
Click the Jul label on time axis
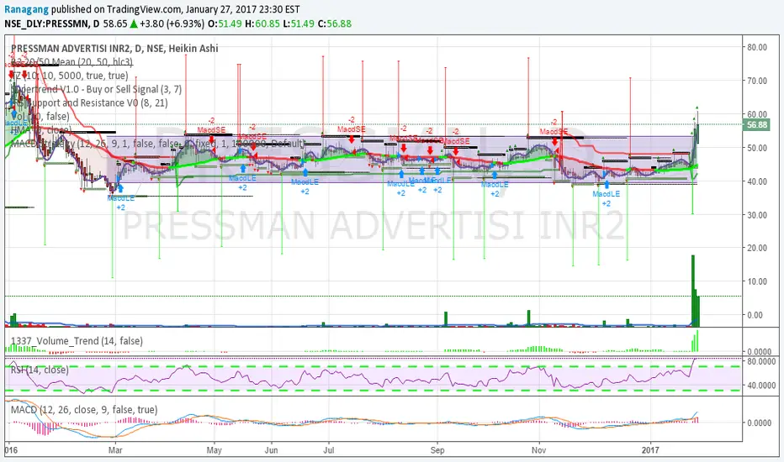329,450
